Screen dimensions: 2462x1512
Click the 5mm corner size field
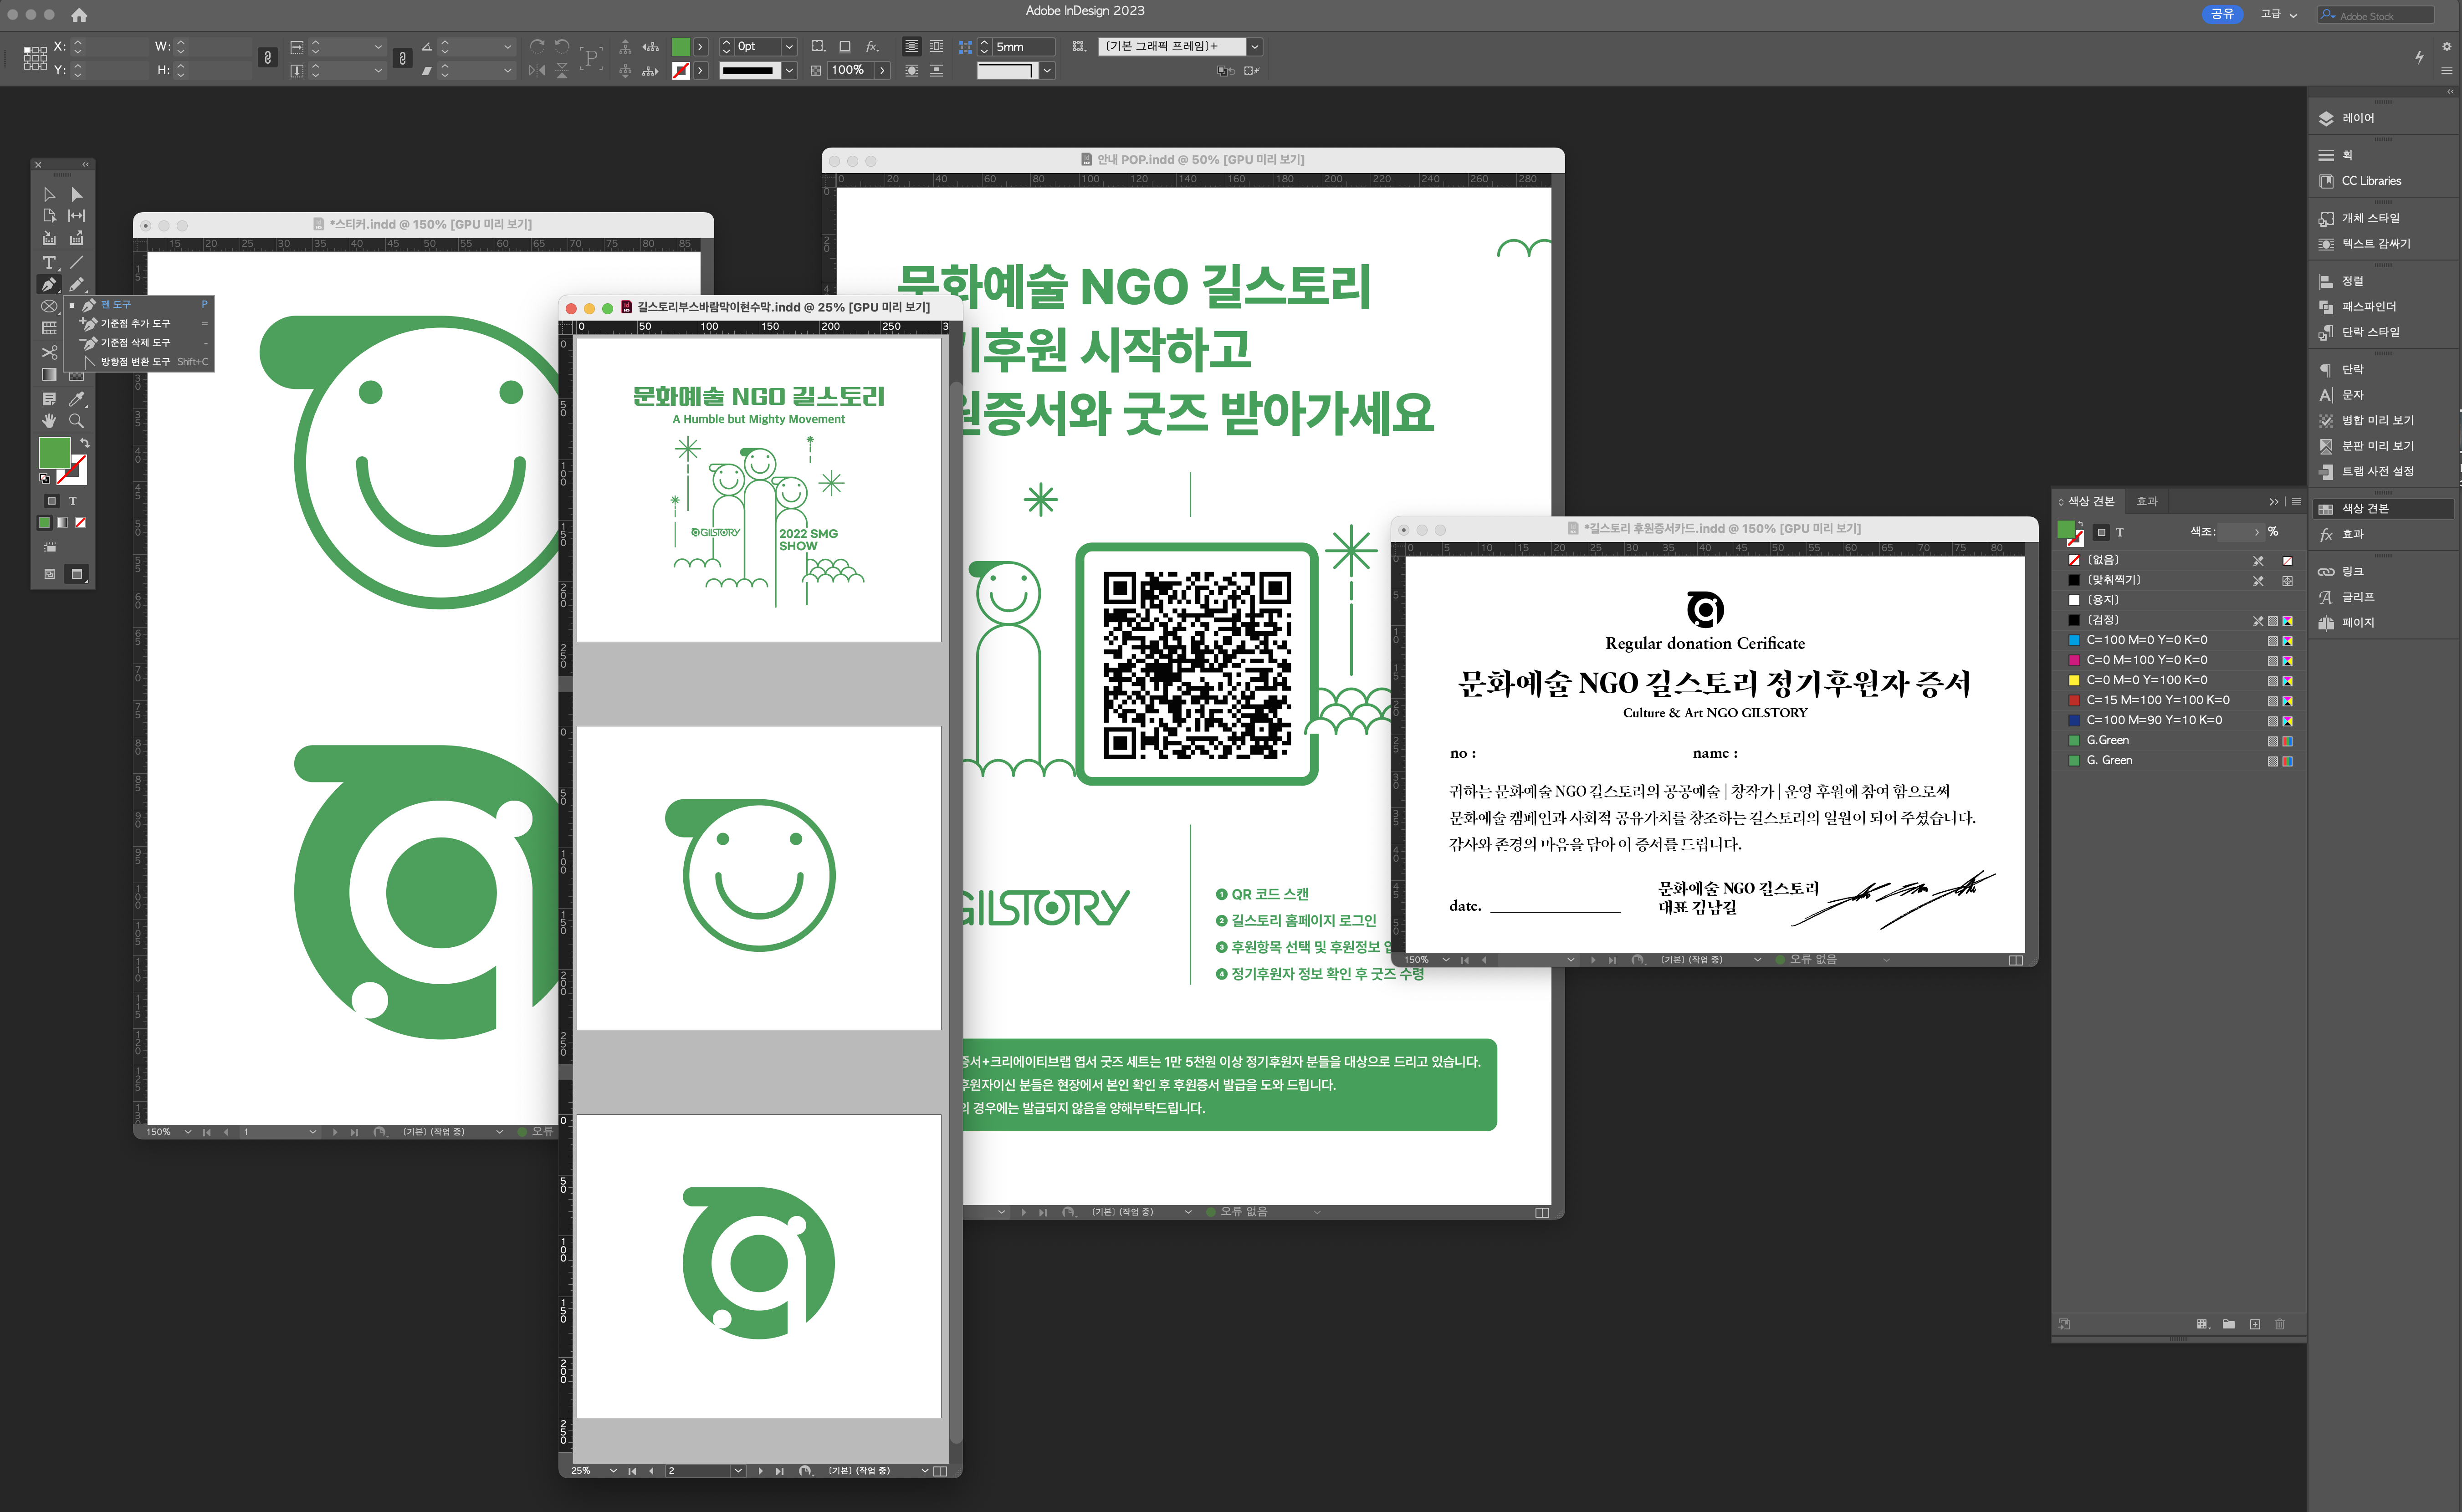[1023, 47]
